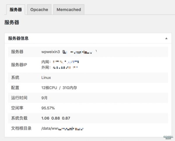Click the wpweixin3 server hostname value
175x141 pixels.
(x=50, y=52)
